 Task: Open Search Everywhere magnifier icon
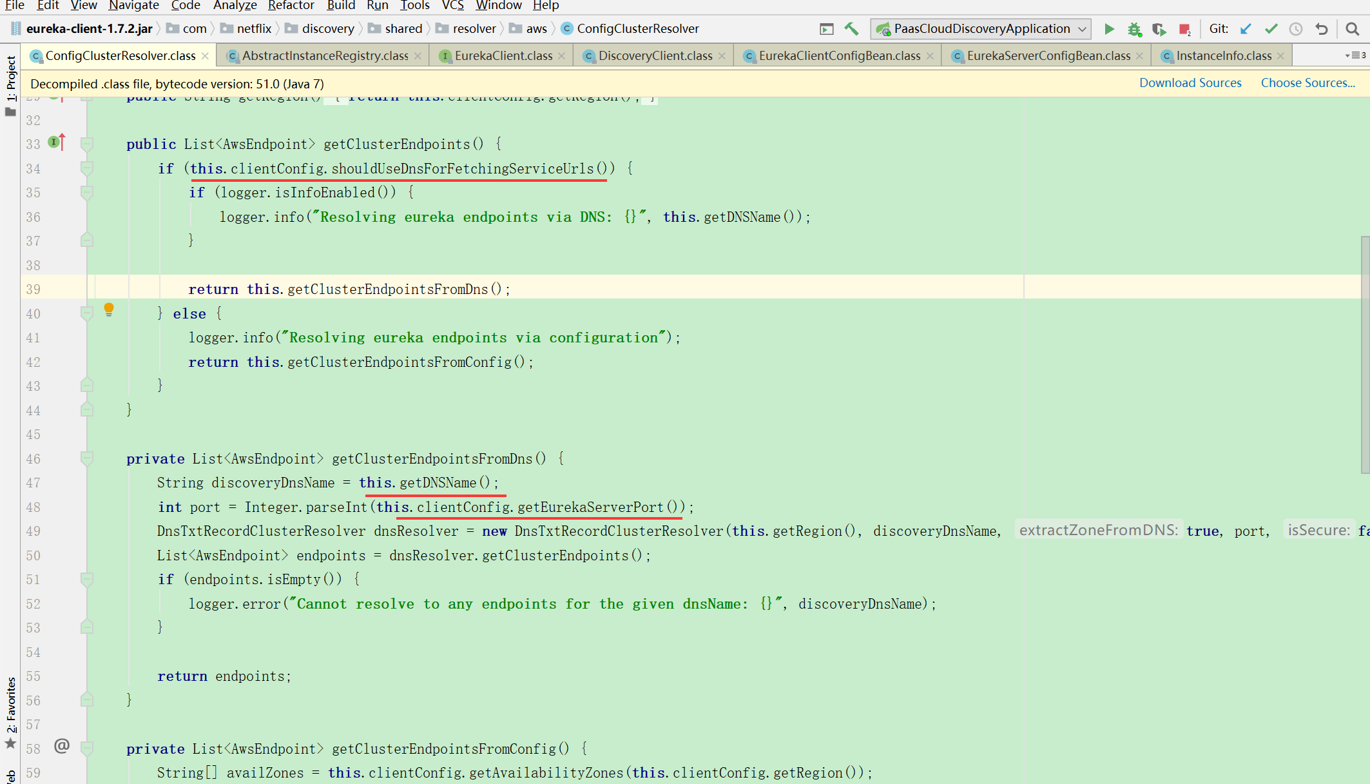(1352, 29)
